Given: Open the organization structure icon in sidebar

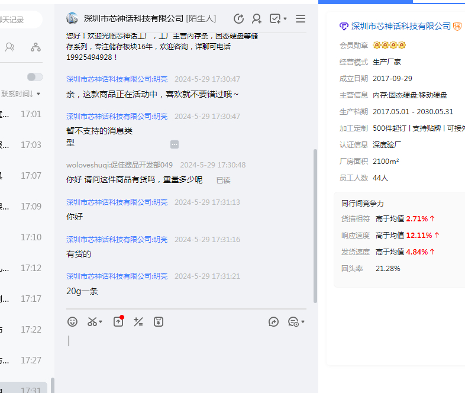Looking at the screenshot, I should (x=36, y=47).
